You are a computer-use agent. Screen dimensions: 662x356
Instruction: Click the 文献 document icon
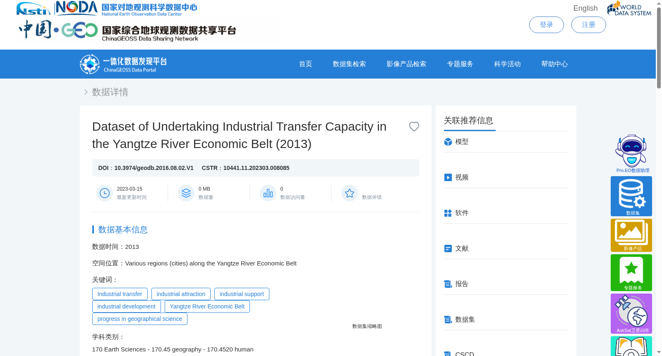448,248
